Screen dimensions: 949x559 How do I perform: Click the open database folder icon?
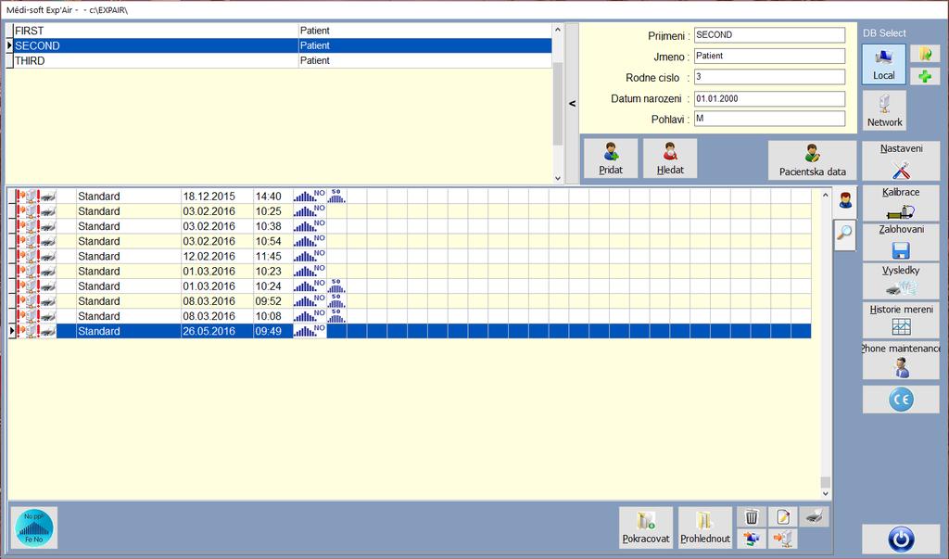click(925, 54)
